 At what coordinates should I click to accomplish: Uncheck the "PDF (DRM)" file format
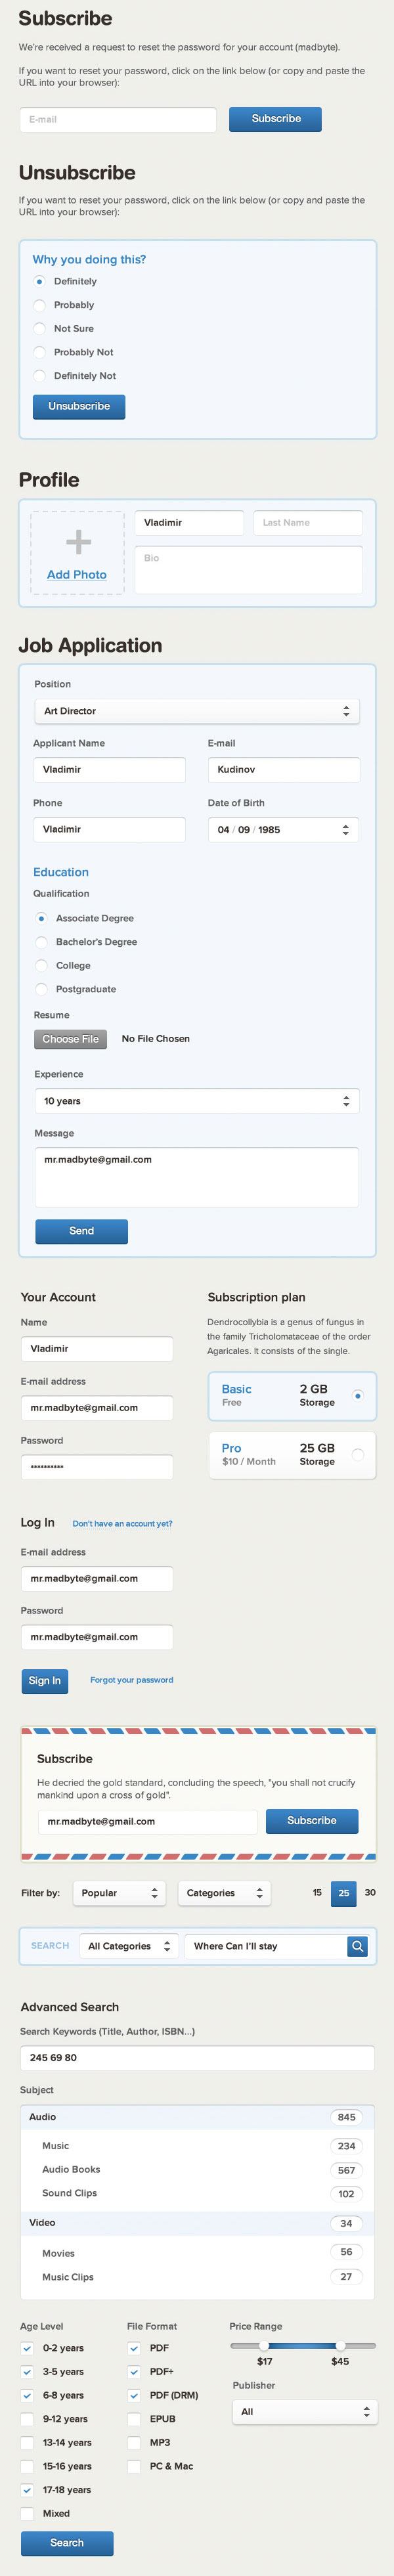[134, 2395]
